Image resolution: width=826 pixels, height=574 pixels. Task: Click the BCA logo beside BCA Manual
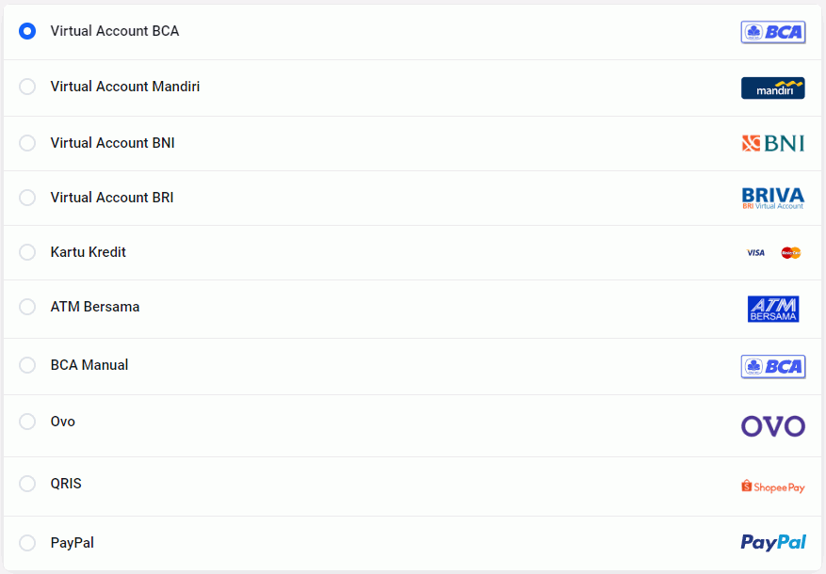coord(772,366)
